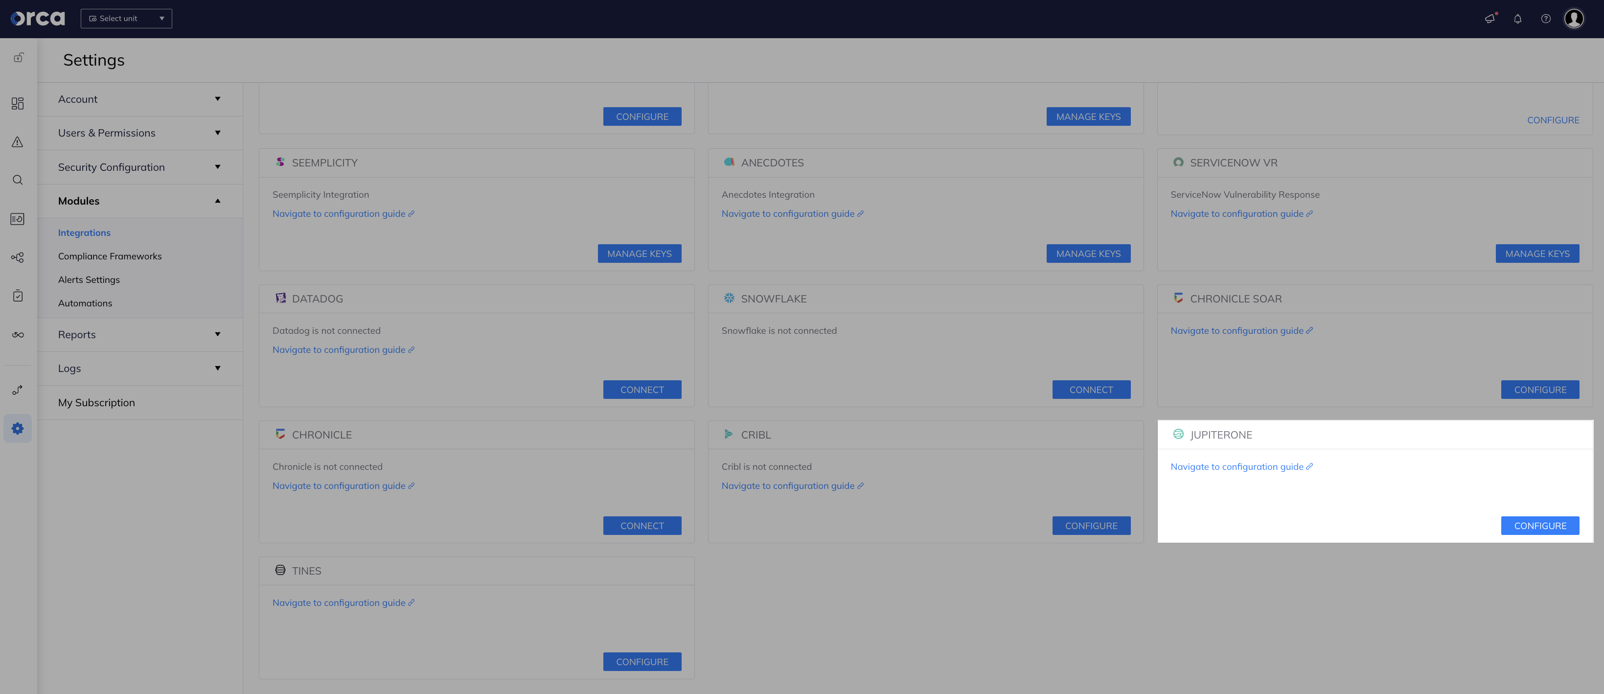The width and height of the screenshot is (1604, 694).
Task: Expand the Account section
Action: coord(139,98)
